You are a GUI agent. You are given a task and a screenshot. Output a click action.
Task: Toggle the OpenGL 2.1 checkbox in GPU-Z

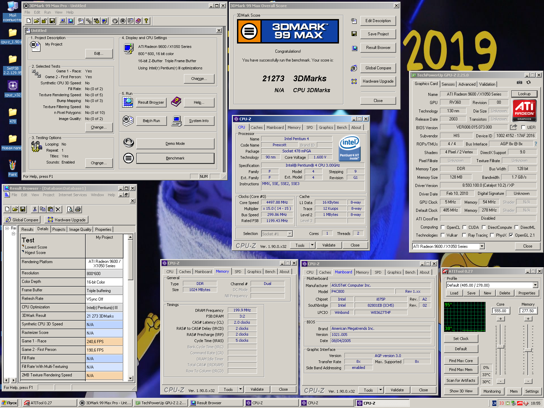511,235
